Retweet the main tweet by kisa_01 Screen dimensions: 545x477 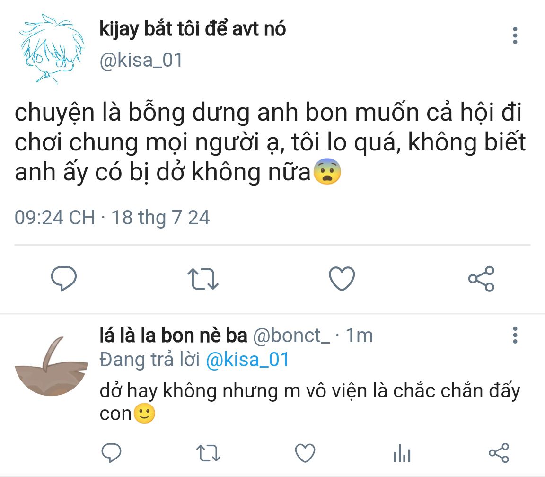(202, 279)
